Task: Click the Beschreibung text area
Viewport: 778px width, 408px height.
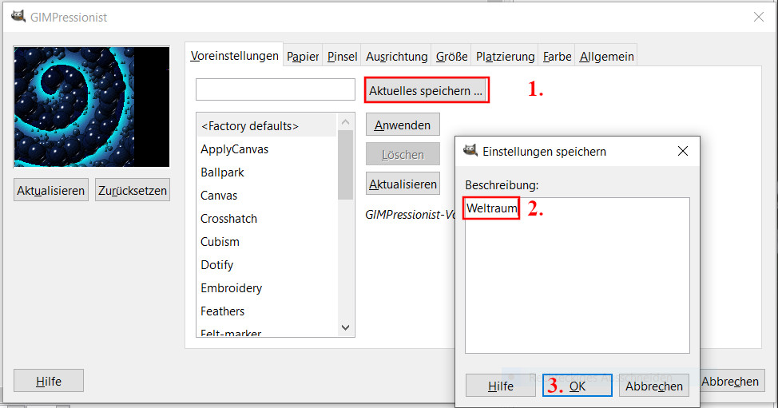Action: pyautogui.click(x=577, y=279)
